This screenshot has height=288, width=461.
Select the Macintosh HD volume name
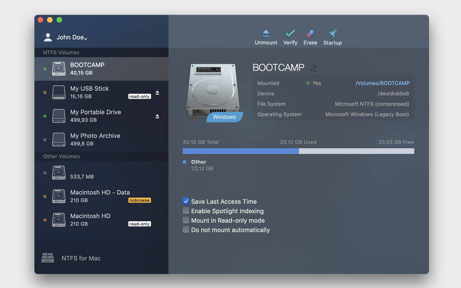(x=90, y=216)
